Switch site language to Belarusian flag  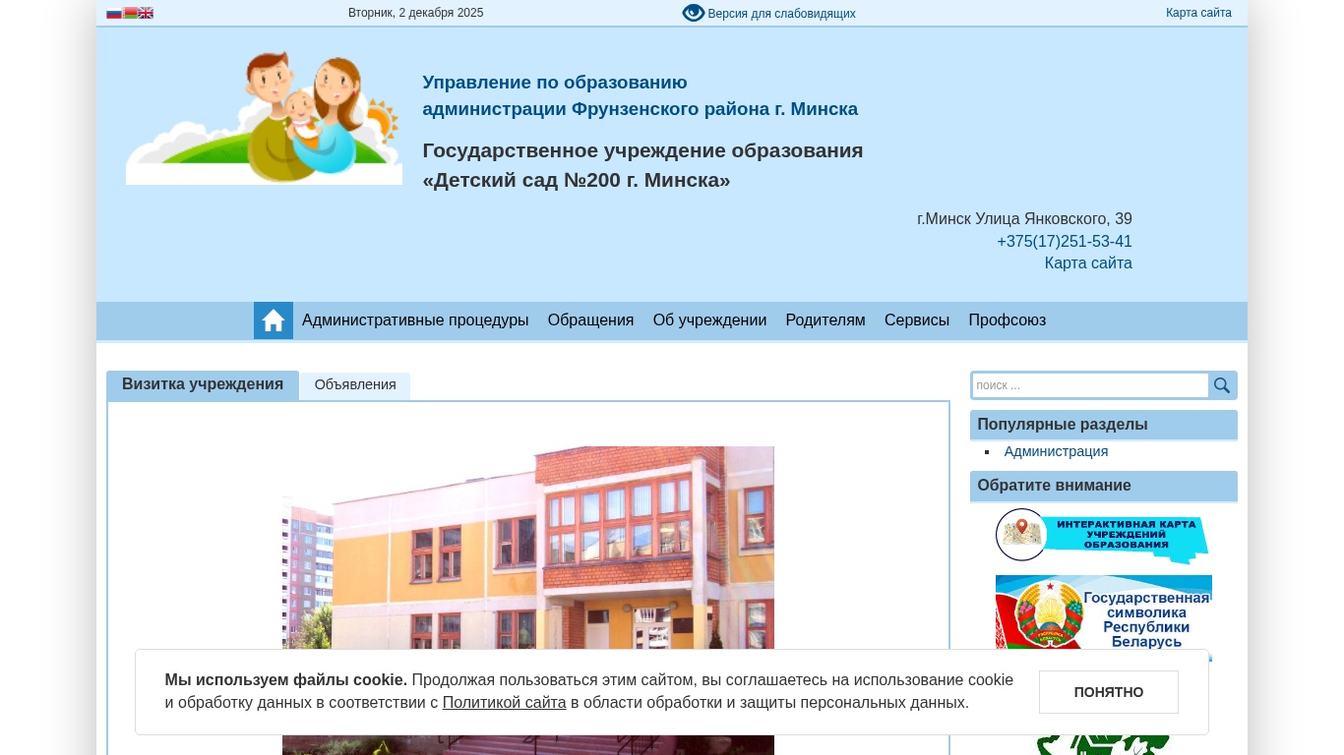130,13
